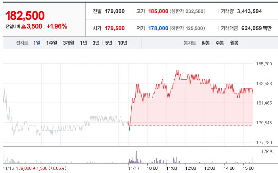278x173 pixels.
Task: Click the 185,700 y-axis label
Action: pos(264,64)
